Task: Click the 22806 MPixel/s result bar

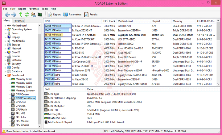Action: click(58, 26)
